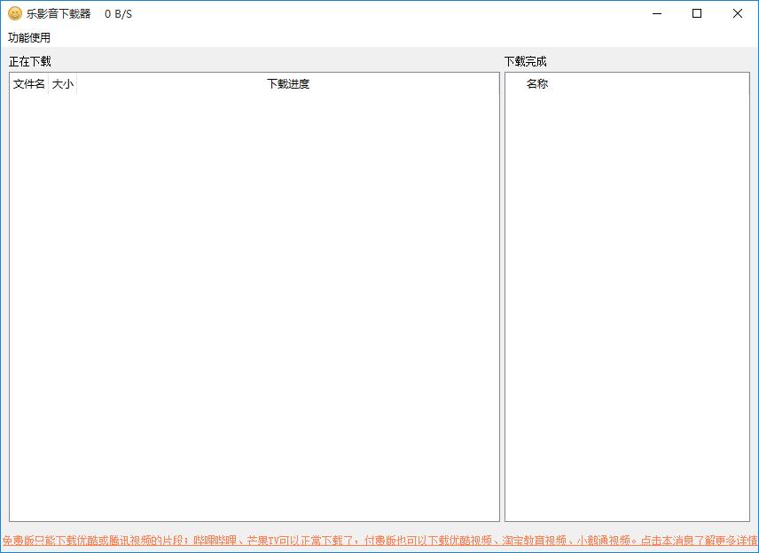Screen dimensions: 759x553
Task: Click blank header space left of 名称
Action: pyautogui.click(x=515, y=84)
